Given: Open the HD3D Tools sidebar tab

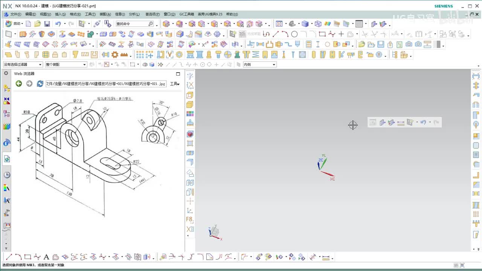Looking at the screenshot, I should point(7,143).
